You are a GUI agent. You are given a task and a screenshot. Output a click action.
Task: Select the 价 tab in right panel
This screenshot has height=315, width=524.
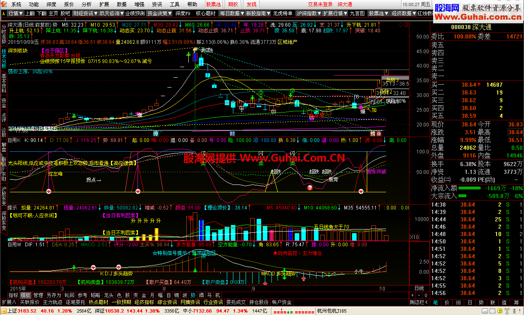coord(447,302)
